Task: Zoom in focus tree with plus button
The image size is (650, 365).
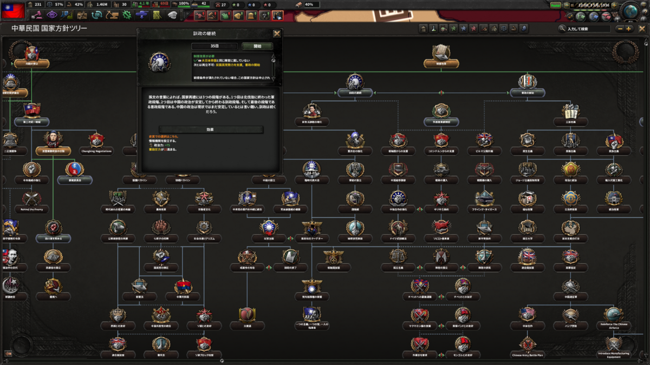Action: pyautogui.click(x=628, y=29)
